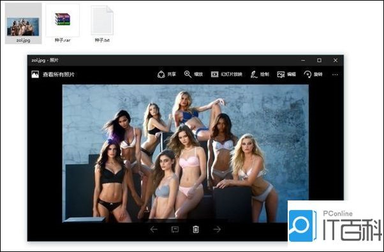This screenshot has height=252, width=384.
Task: Open the three-dot more options menu
Action: click(335, 74)
